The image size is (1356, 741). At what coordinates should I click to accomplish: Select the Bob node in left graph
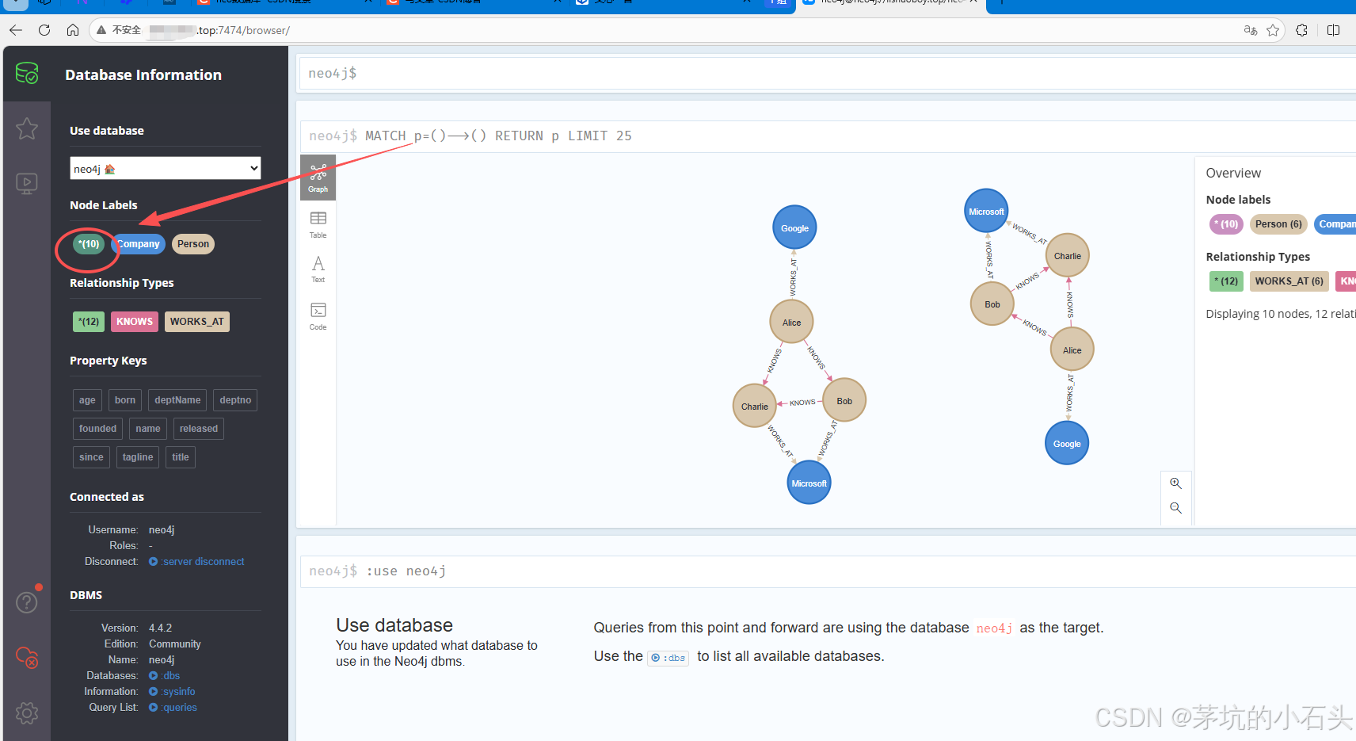(x=844, y=401)
